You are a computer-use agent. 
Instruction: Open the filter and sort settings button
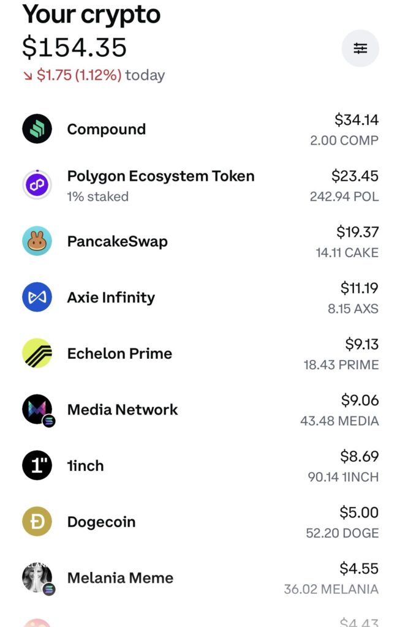pyautogui.click(x=360, y=48)
